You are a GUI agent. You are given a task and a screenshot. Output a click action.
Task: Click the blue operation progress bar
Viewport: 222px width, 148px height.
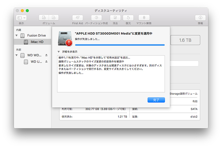coord(120,45)
